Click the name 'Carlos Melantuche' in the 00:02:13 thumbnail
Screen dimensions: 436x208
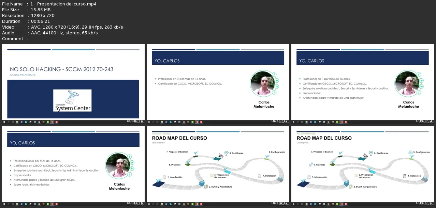point(408,104)
